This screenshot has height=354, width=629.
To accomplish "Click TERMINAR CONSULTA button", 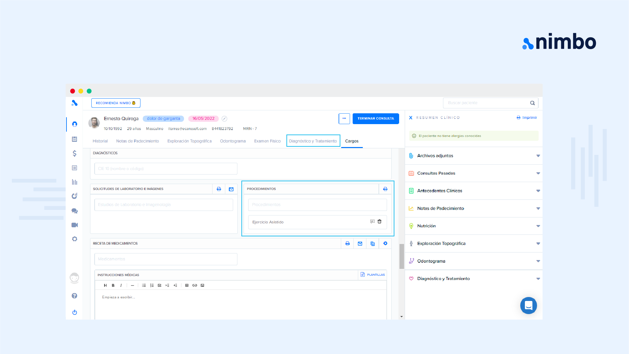I will click(376, 119).
